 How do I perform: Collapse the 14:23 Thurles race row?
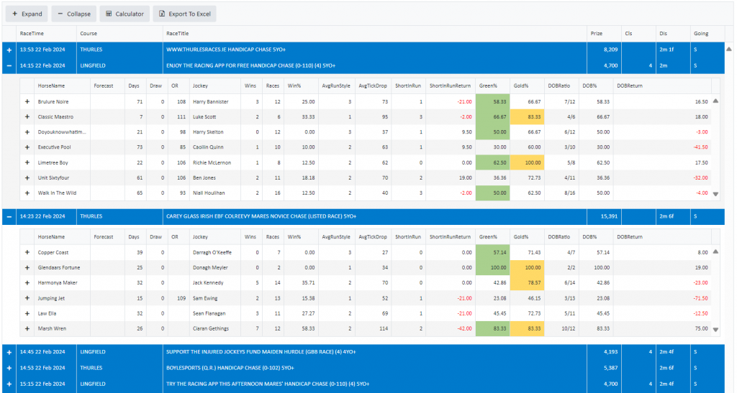point(9,217)
